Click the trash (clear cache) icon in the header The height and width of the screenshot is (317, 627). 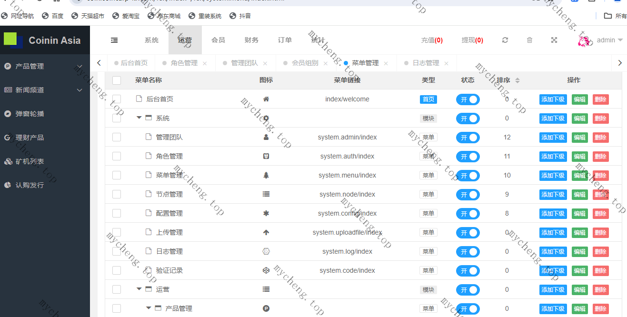tap(529, 40)
